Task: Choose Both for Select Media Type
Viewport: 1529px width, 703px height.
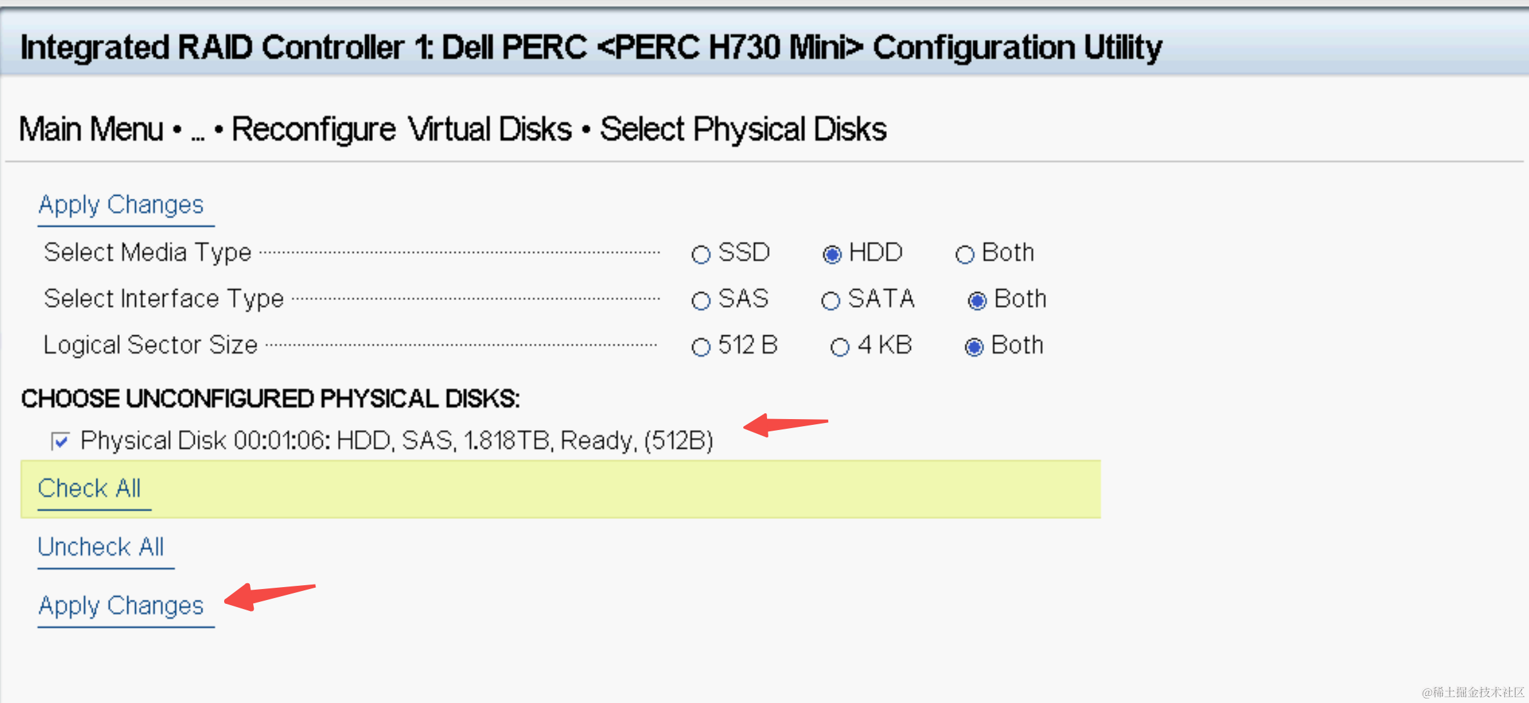Action: tap(964, 254)
